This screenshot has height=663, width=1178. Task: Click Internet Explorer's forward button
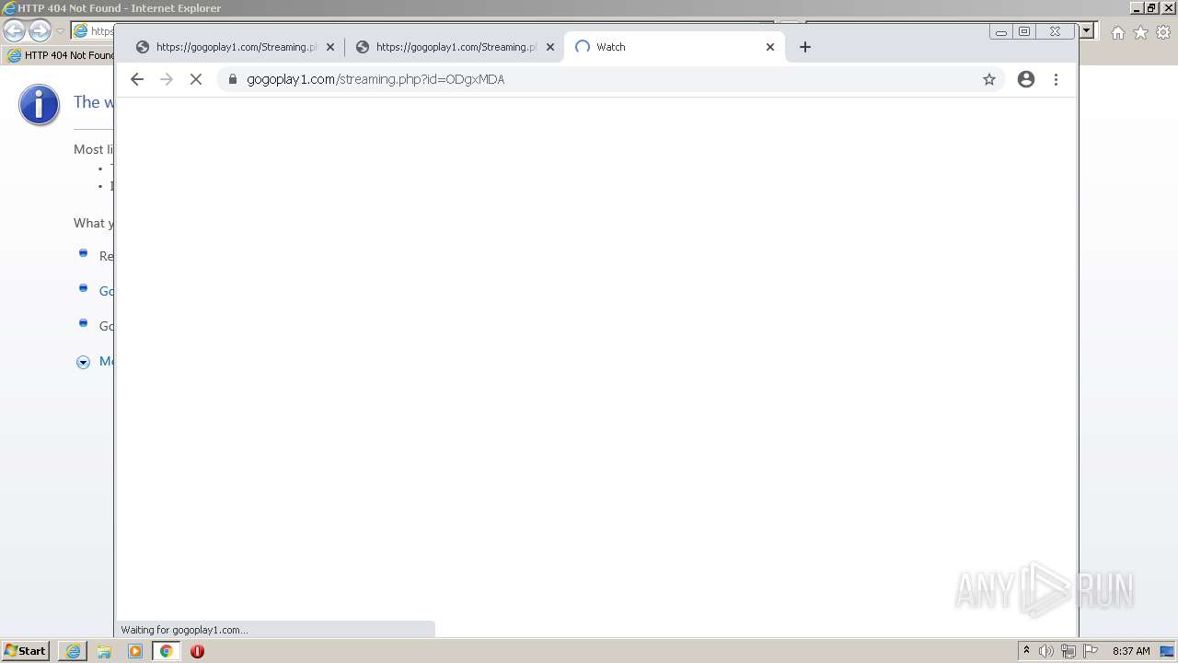pos(40,31)
